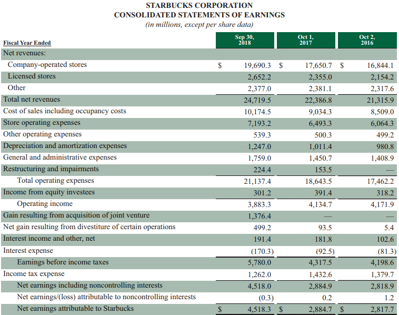Click the value 2,818.9
This screenshot has height=315, width=399.
pyautogui.click(x=382, y=286)
